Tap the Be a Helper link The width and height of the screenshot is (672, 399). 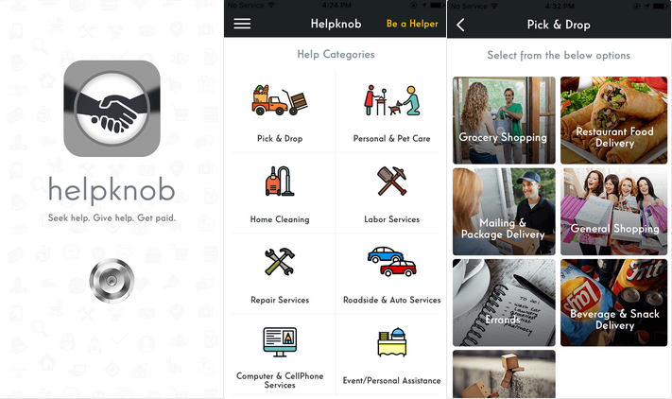tap(412, 24)
